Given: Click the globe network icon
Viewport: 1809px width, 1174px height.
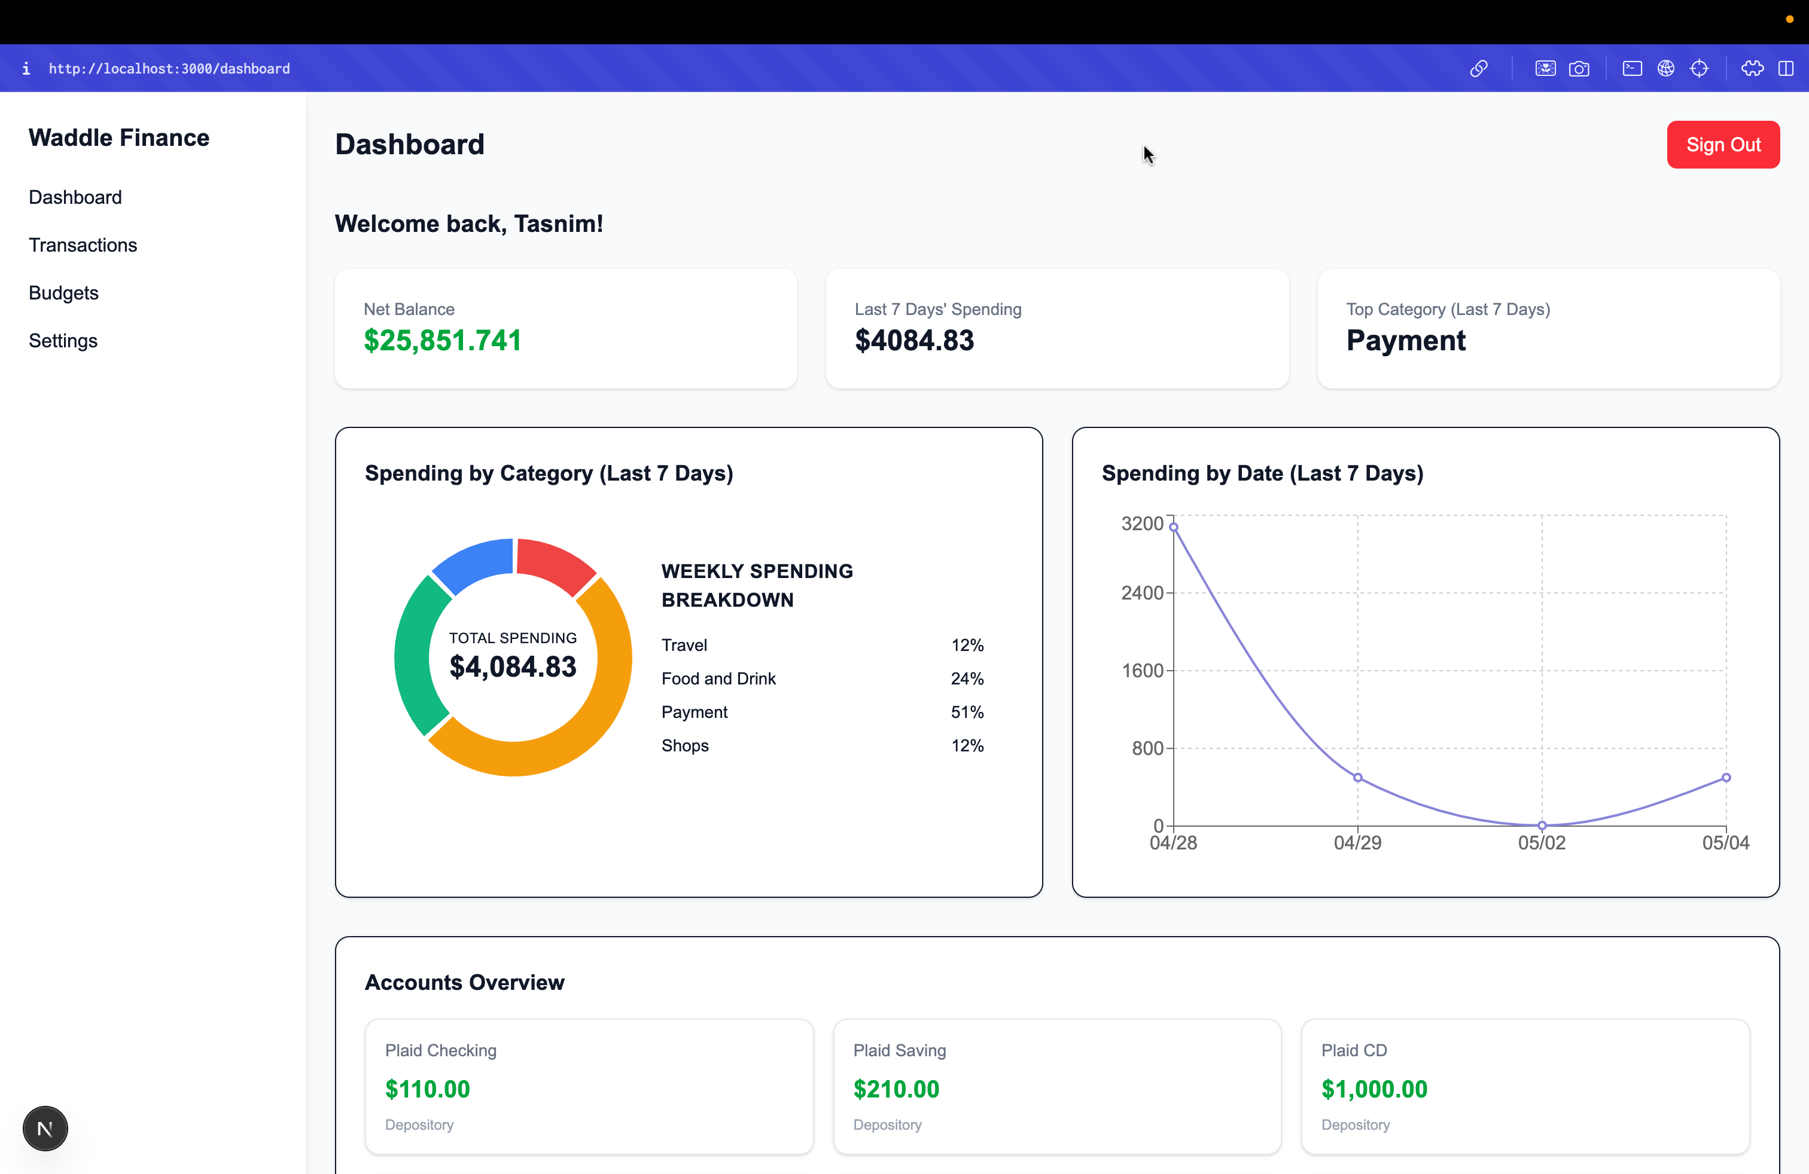Looking at the screenshot, I should (1665, 68).
